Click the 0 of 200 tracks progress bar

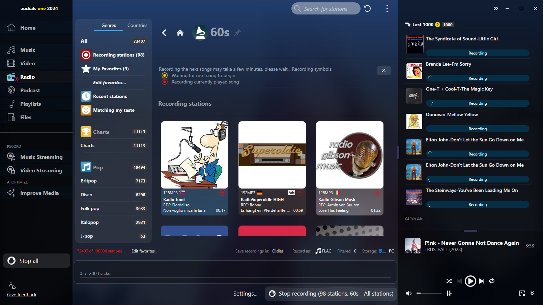point(235,277)
